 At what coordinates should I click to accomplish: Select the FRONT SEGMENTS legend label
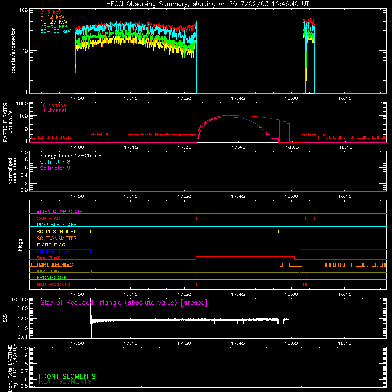[67, 376]
